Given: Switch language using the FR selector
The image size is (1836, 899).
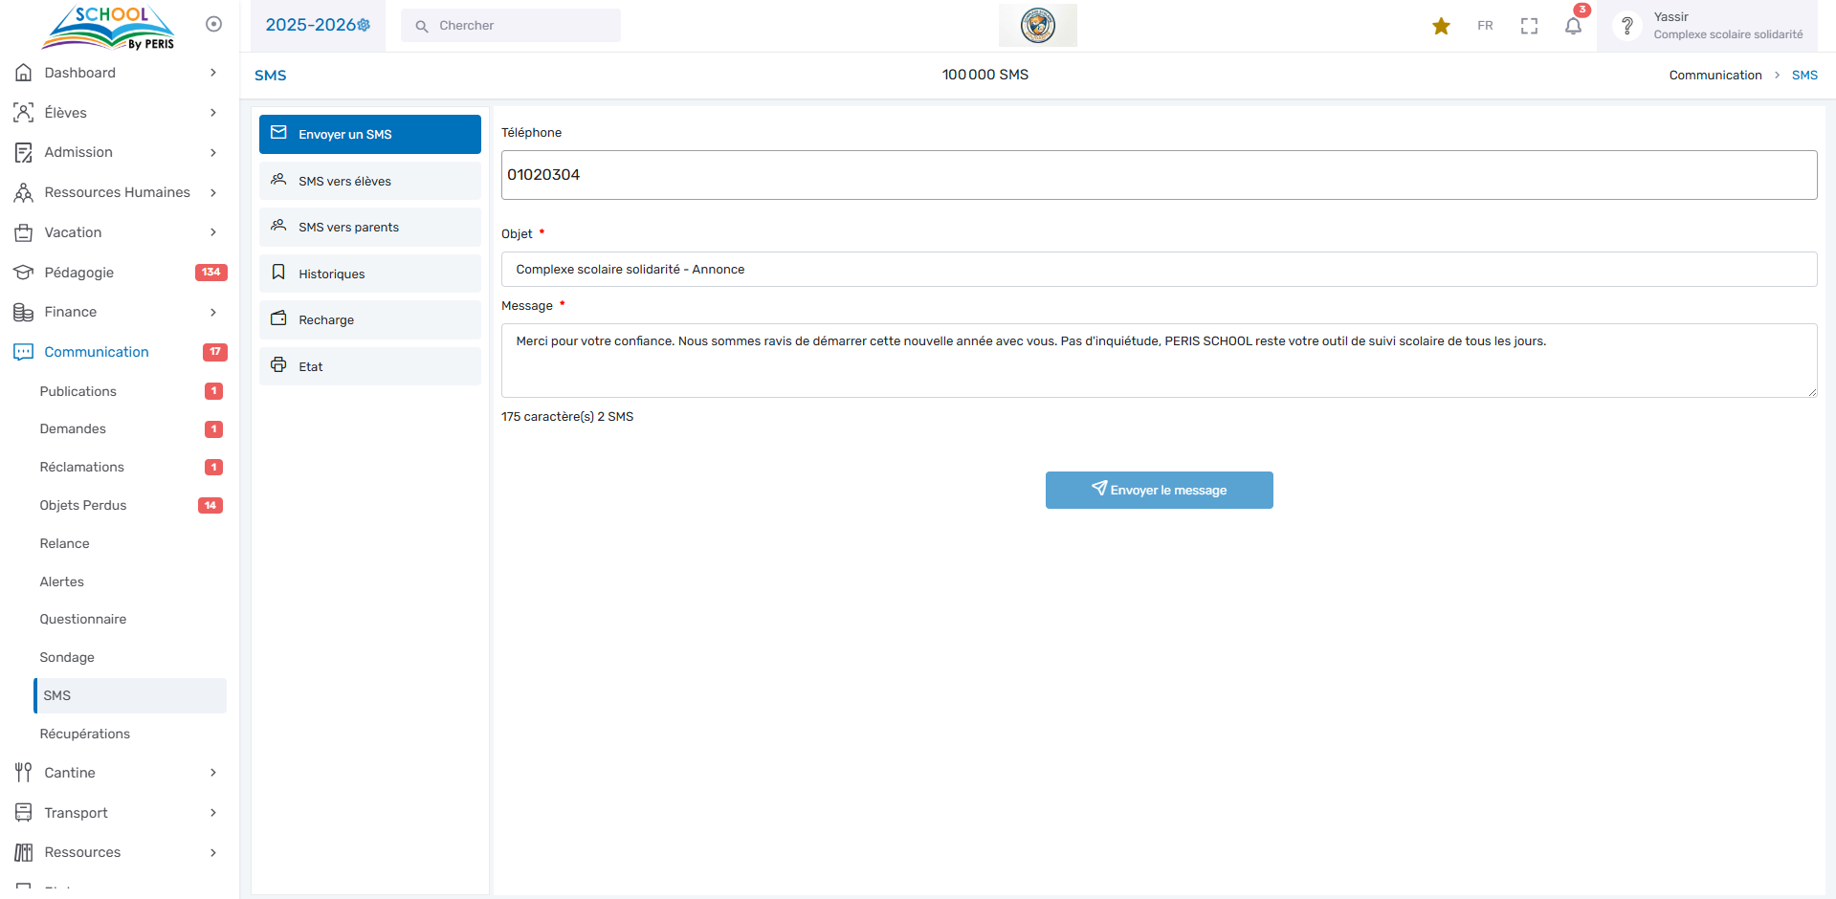Looking at the screenshot, I should [x=1485, y=26].
